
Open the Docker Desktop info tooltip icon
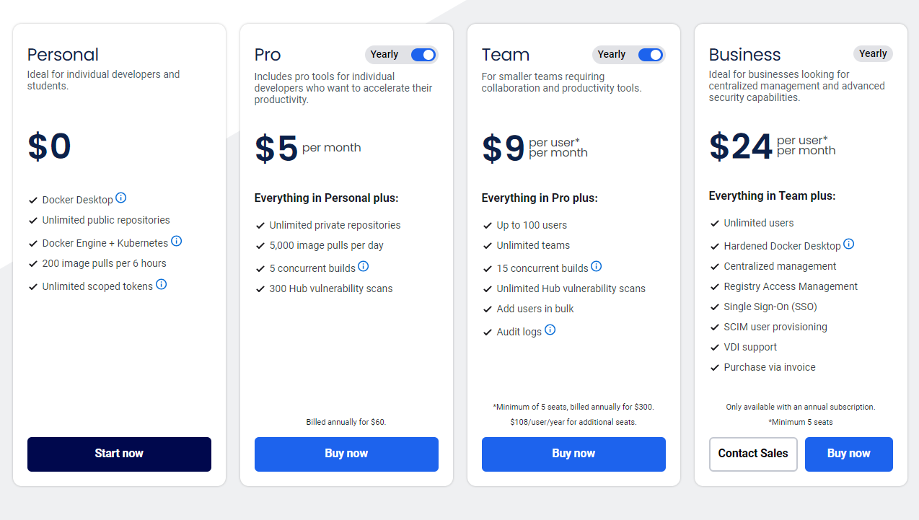pyautogui.click(x=121, y=198)
